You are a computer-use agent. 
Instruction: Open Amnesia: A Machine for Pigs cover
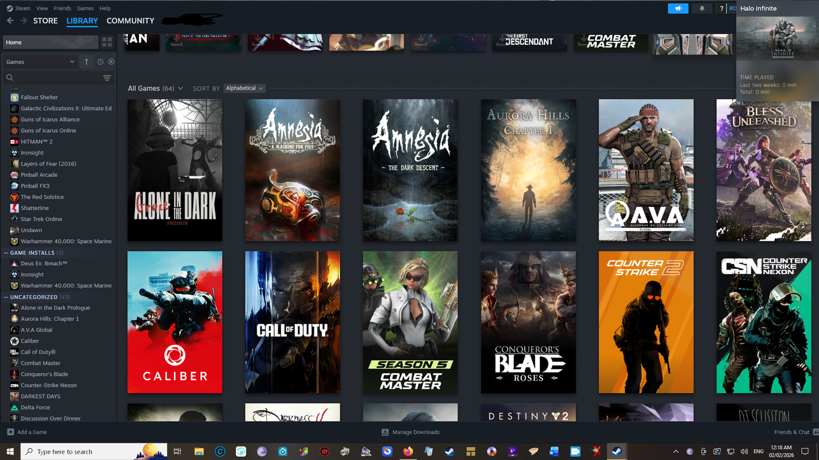click(x=292, y=170)
